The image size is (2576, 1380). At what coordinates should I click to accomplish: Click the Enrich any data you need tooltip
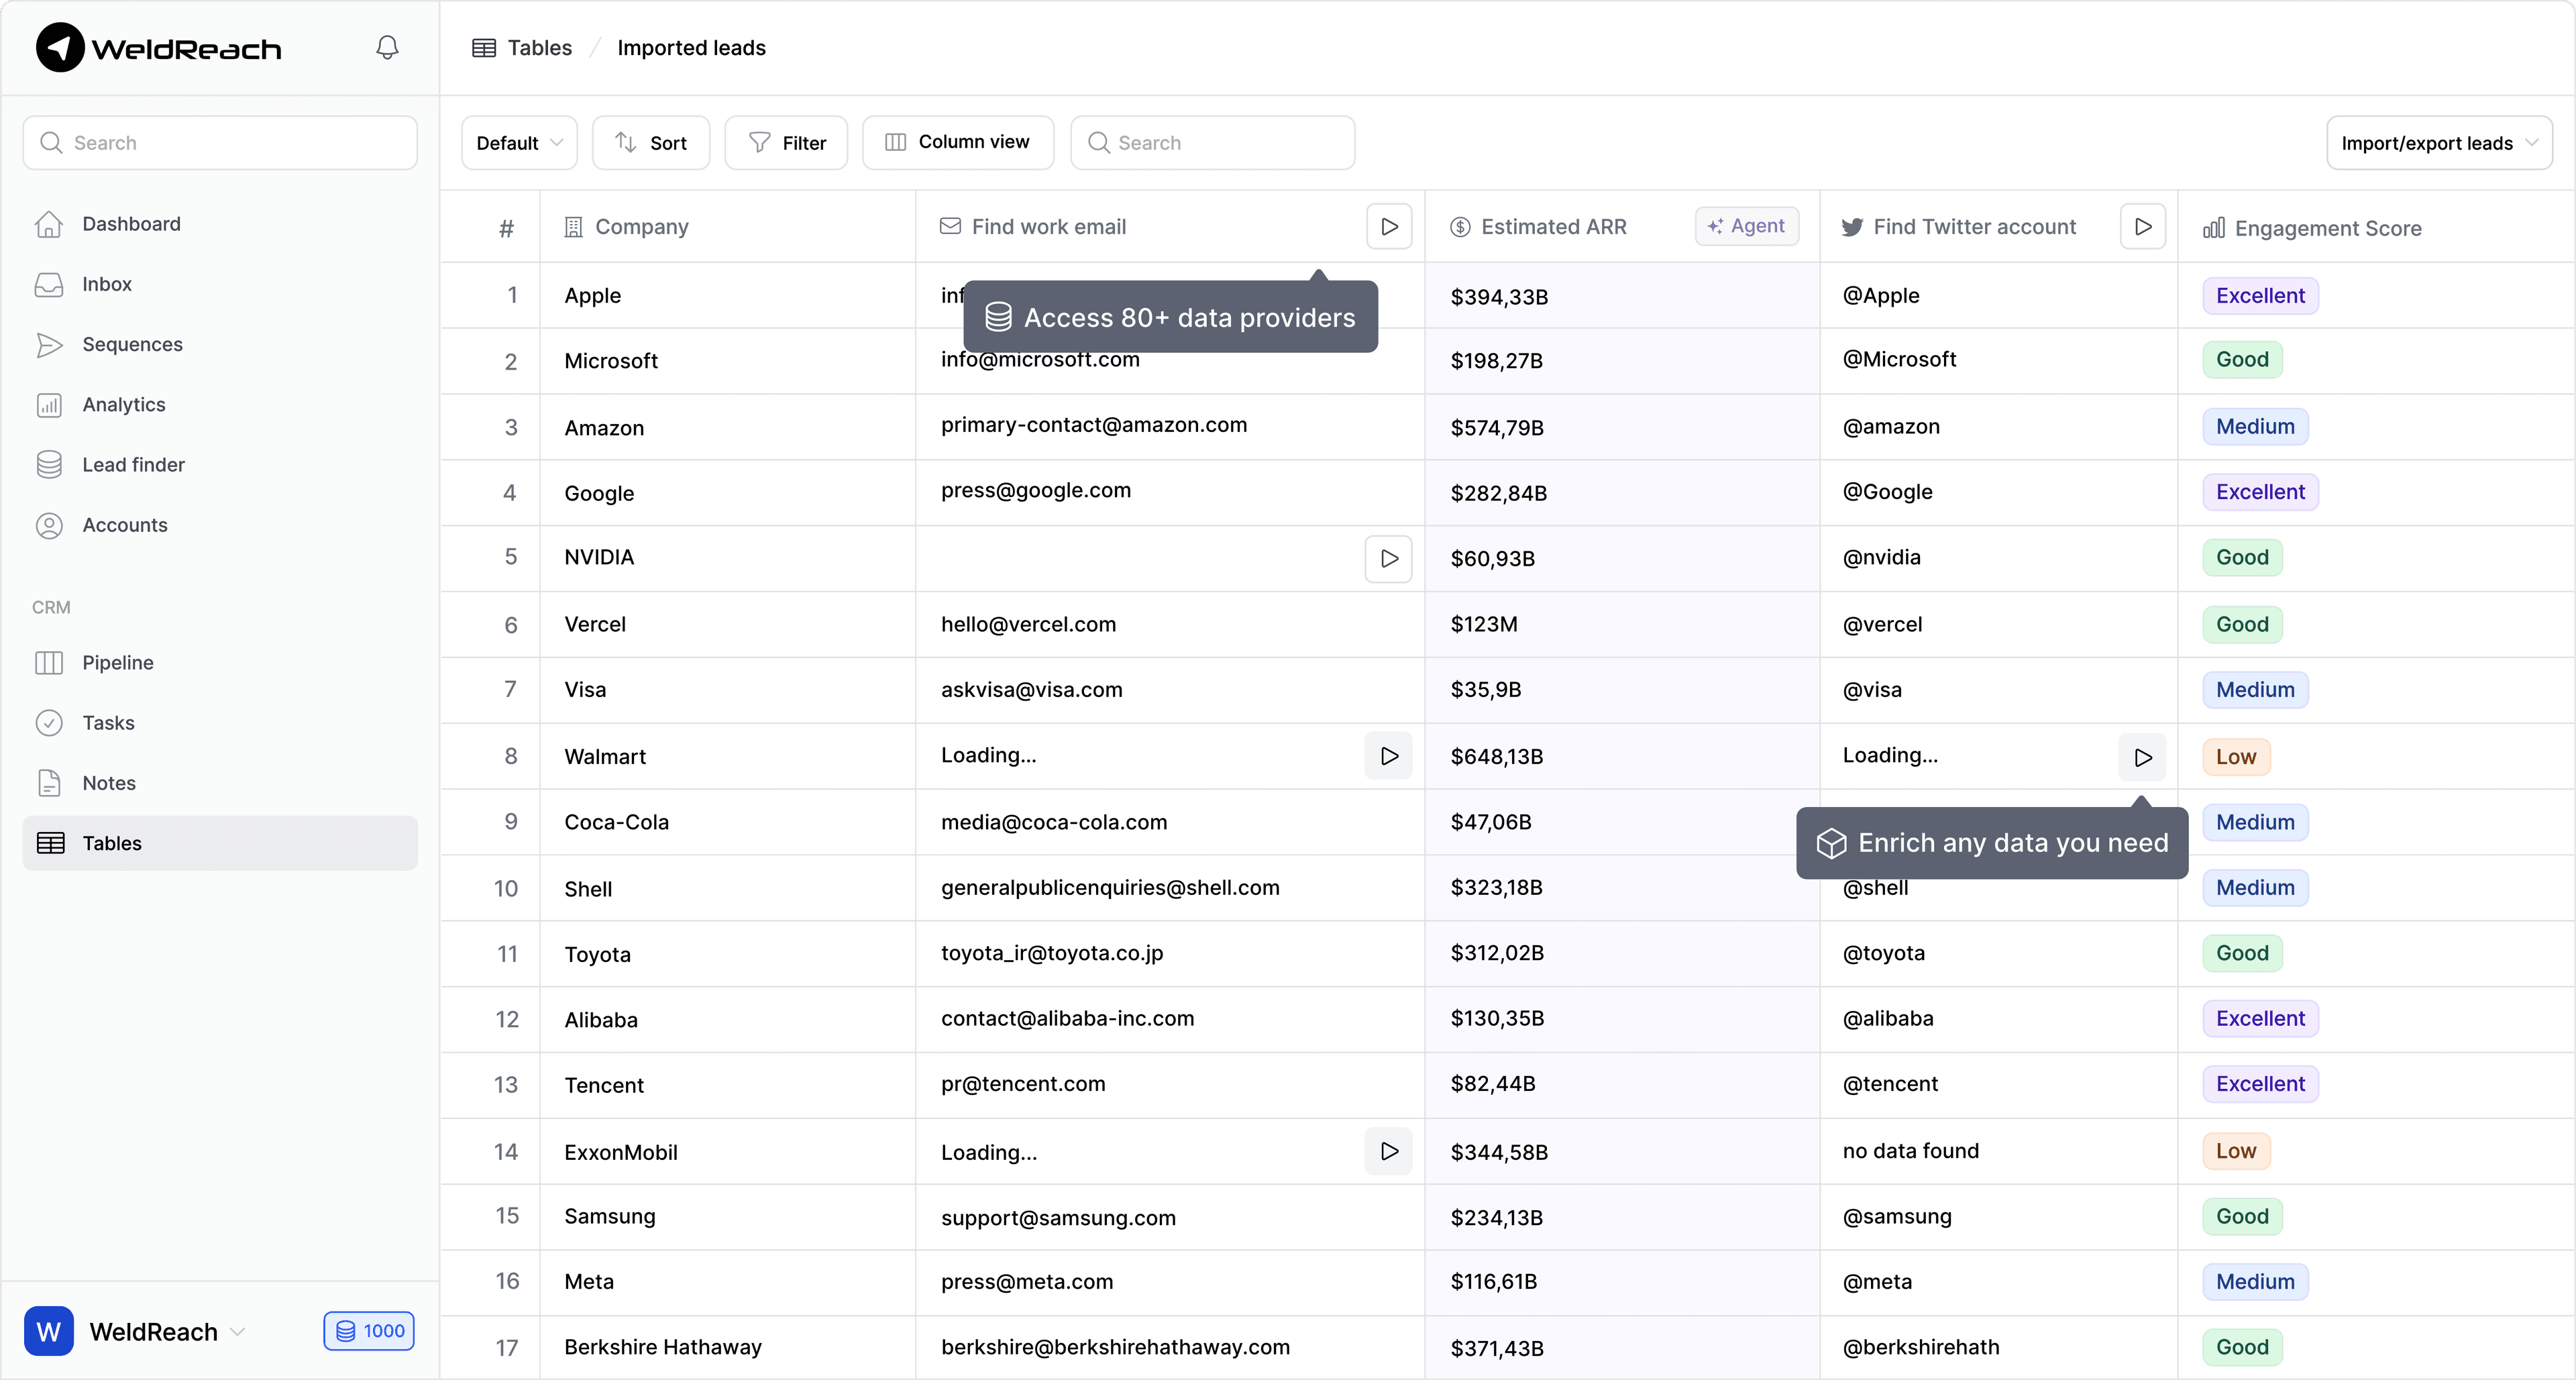[1992, 843]
